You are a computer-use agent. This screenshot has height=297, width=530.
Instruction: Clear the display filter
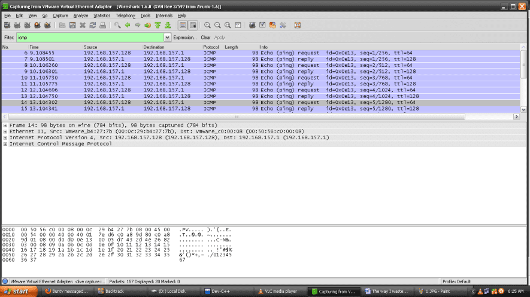click(205, 37)
